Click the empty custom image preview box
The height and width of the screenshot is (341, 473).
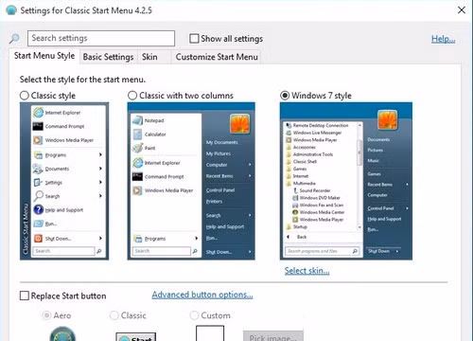tap(210, 333)
